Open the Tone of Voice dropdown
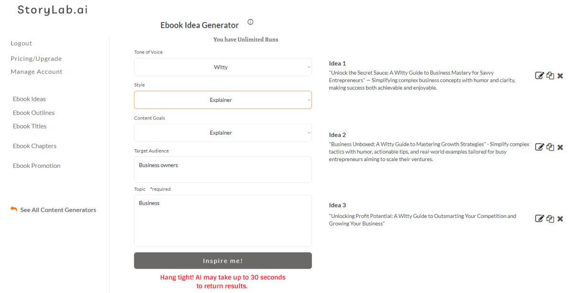 tap(222, 67)
